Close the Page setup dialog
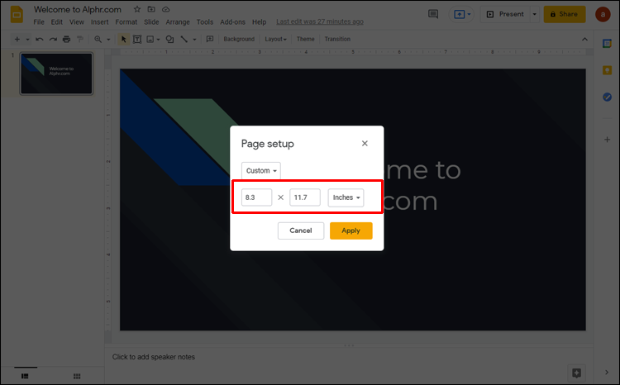The image size is (620, 385). coord(365,144)
